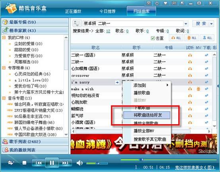Skip to the previous track
Image resolution: width=220 pixels, height=172 pixels.
click(38, 163)
